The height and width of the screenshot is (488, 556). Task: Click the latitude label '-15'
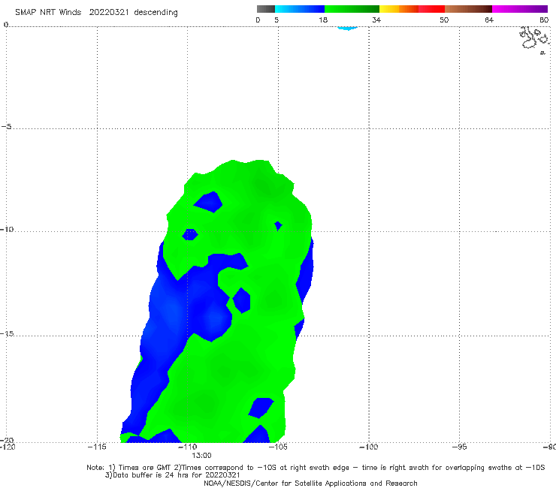pyautogui.click(x=7, y=333)
